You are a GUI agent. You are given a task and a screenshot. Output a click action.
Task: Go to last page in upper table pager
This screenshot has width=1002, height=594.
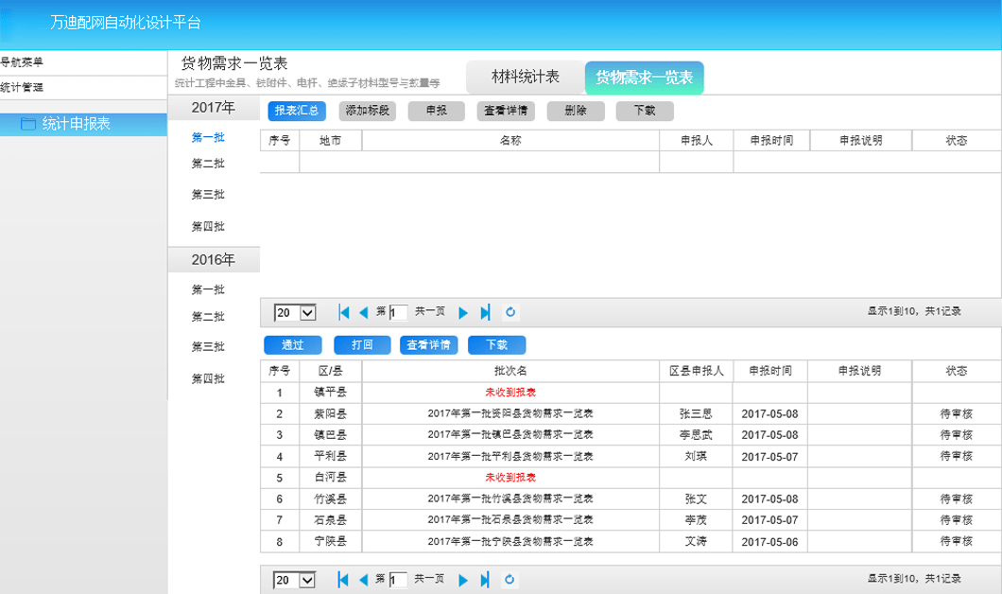click(x=485, y=312)
